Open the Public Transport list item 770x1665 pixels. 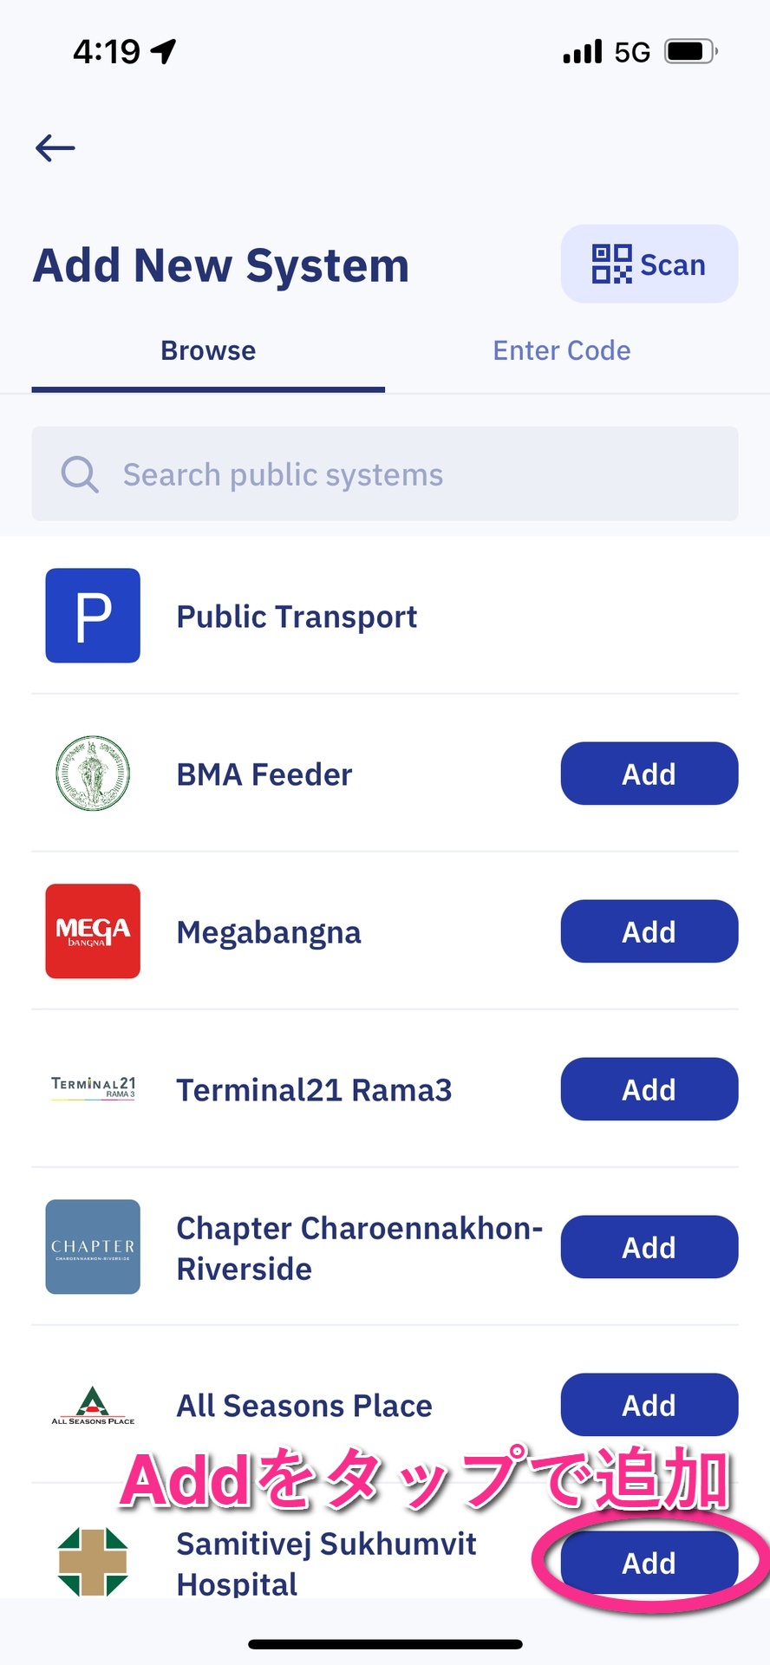click(x=385, y=616)
